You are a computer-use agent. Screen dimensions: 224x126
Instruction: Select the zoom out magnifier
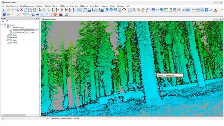point(139,10)
